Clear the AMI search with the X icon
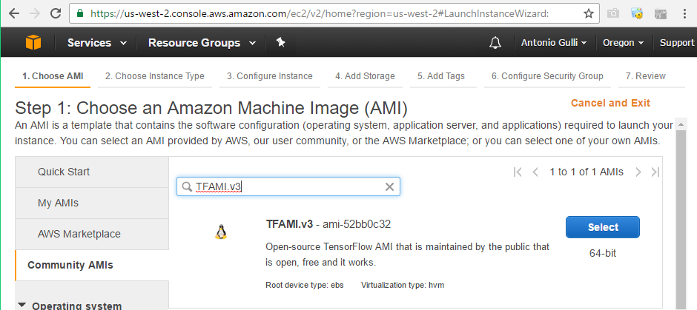 (389, 187)
